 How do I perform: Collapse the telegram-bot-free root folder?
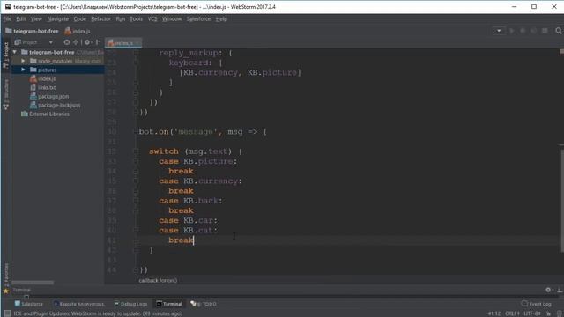(x=15, y=52)
